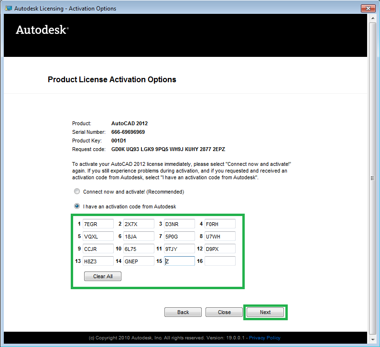
Task: Click activation code field 7 containing 5P0G
Action: coord(179,236)
